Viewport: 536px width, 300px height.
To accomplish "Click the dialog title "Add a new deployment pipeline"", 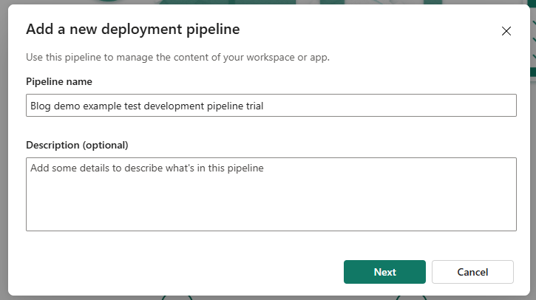I will point(132,30).
